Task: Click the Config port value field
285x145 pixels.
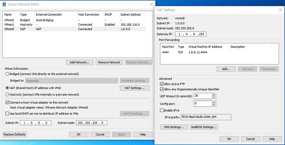Action: click(x=203, y=104)
